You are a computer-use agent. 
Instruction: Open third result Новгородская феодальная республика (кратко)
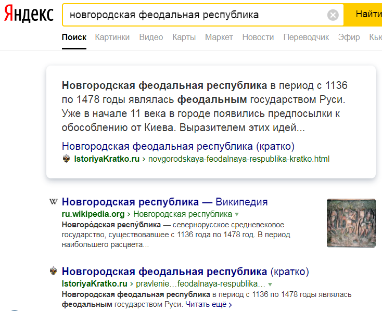pos(185,271)
